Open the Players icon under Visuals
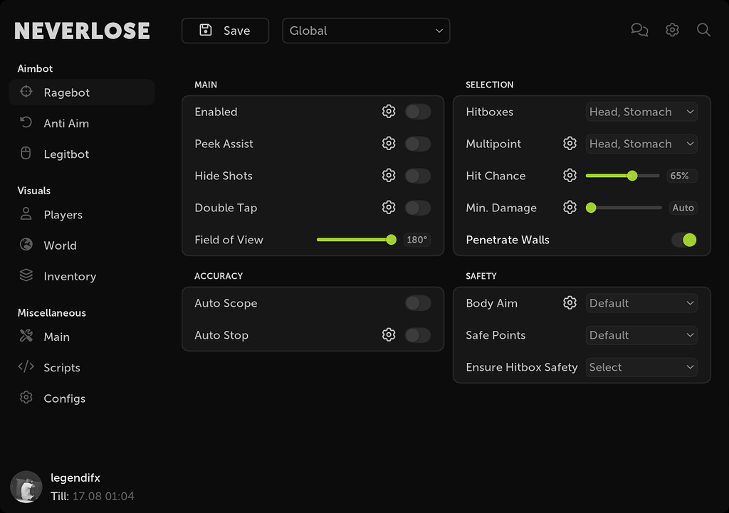 point(26,214)
